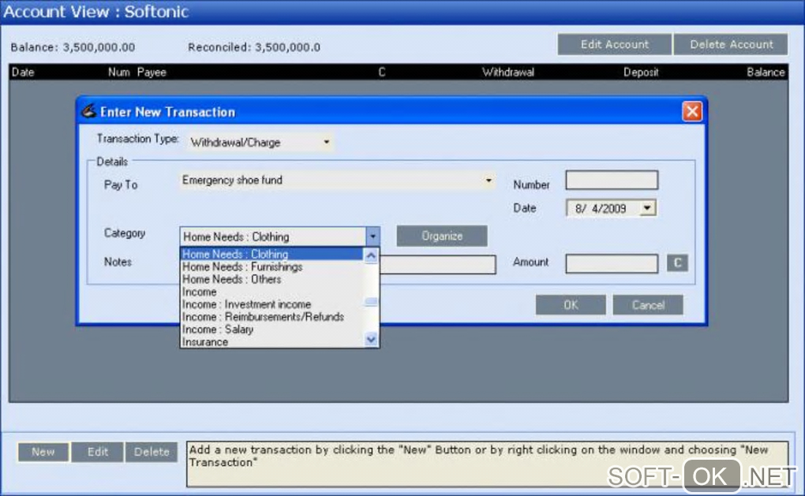Image resolution: width=805 pixels, height=496 pixels.
Task: Click the Date column header
Action: (23, 73)
